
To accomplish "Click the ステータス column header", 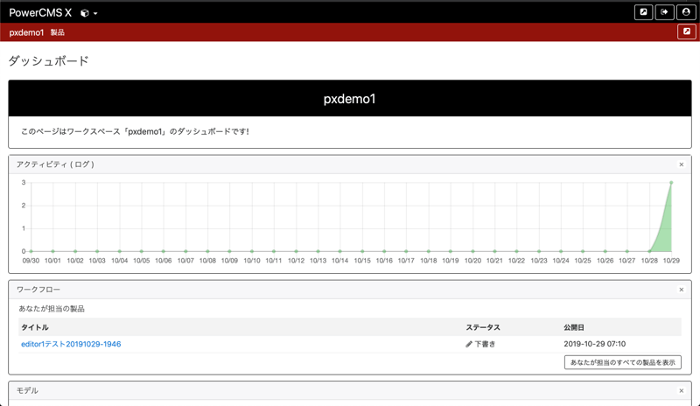I will (x=483, y=327).
